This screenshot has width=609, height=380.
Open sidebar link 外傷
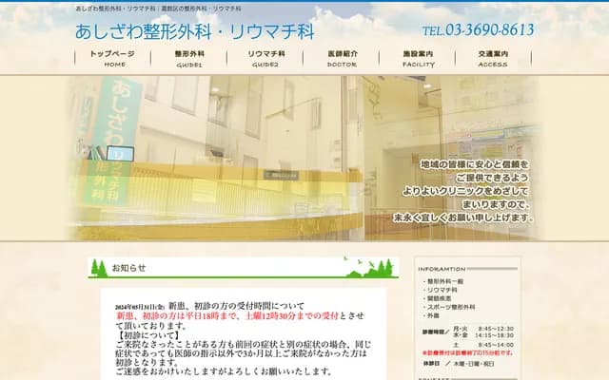(433, 315)
